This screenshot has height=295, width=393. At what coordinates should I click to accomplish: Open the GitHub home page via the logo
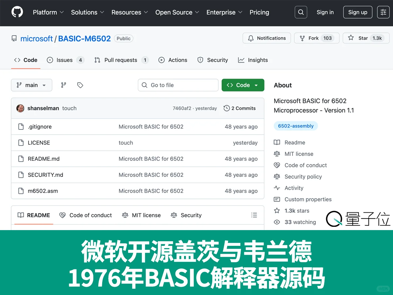click(17, 12)
